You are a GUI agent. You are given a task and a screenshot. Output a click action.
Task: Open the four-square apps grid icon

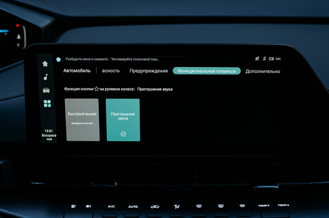click(47, 103)
